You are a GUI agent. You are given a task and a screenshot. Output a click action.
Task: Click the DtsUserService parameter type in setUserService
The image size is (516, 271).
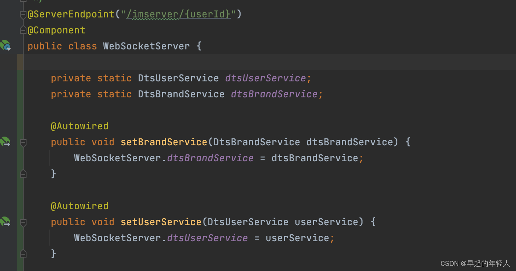pos(248,222)
